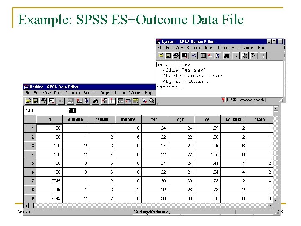Click Find binoculars icon in Data Editor
301x226 pixels.
[96, 101]
